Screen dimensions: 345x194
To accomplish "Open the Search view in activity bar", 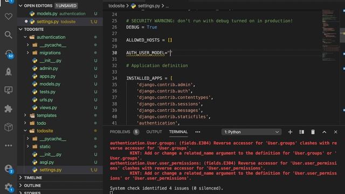I will pyautogui.click(x=9, y=34).
